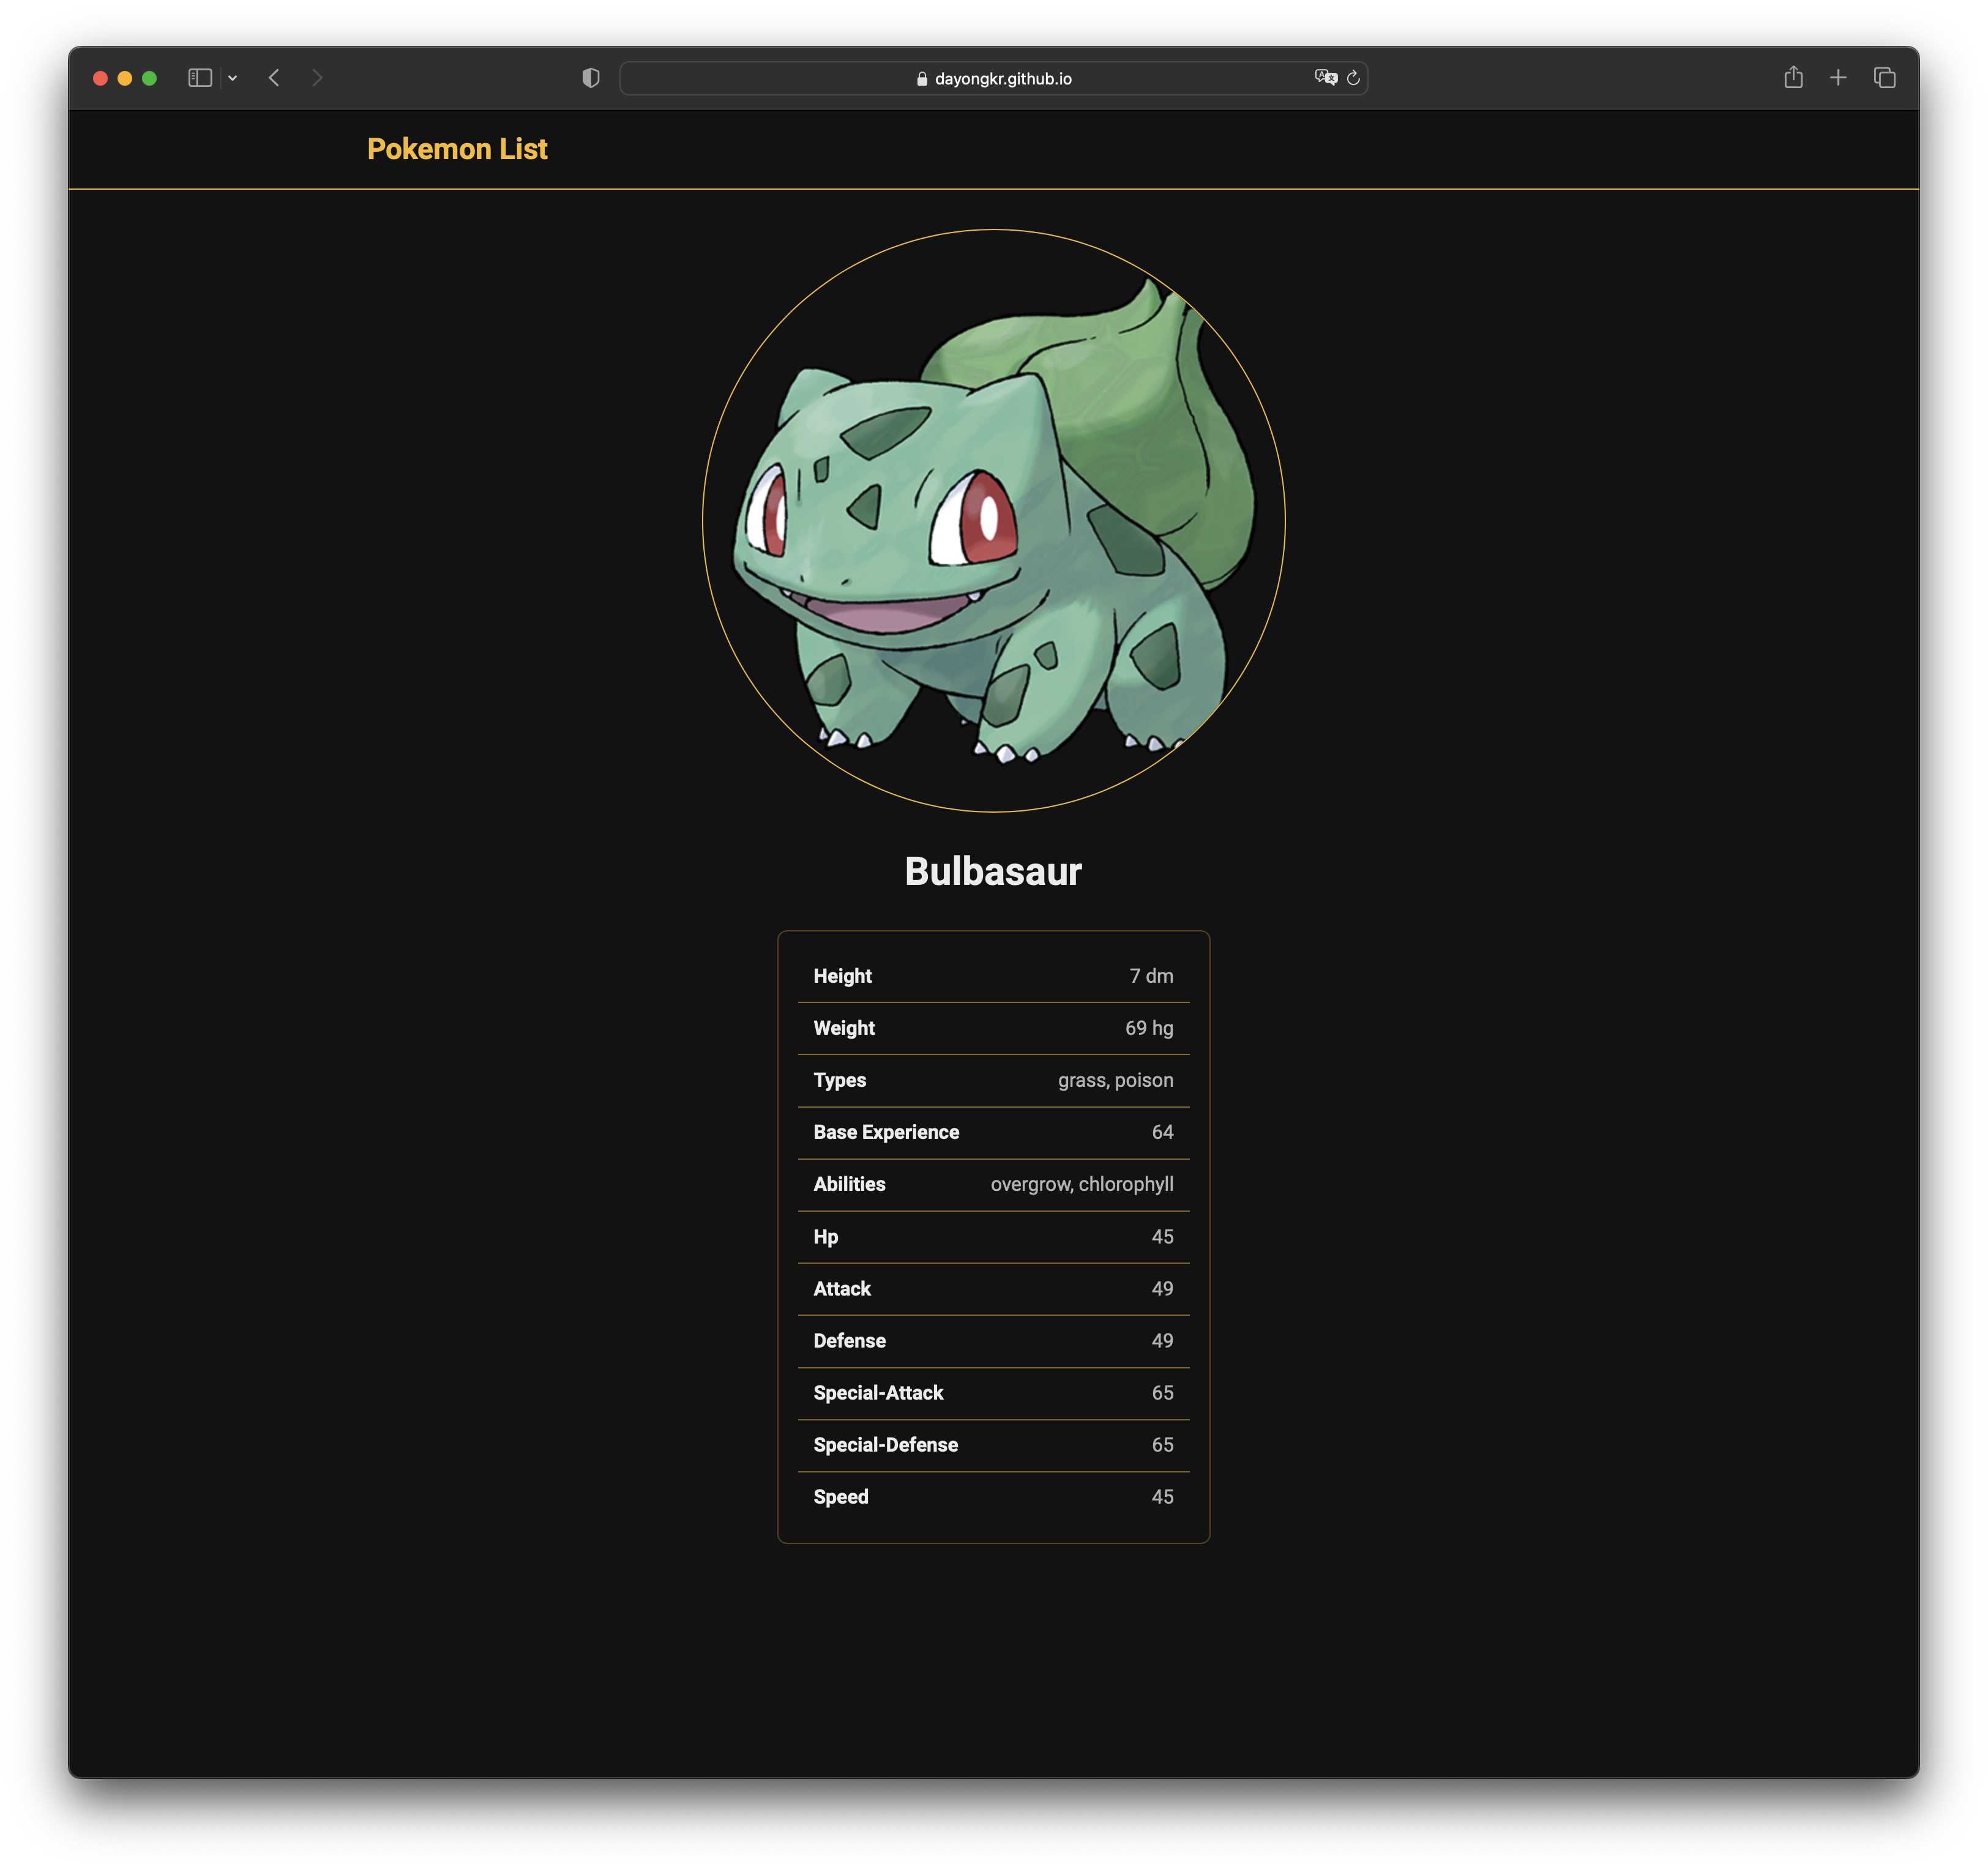Open the privacy report shield icon

591,78
